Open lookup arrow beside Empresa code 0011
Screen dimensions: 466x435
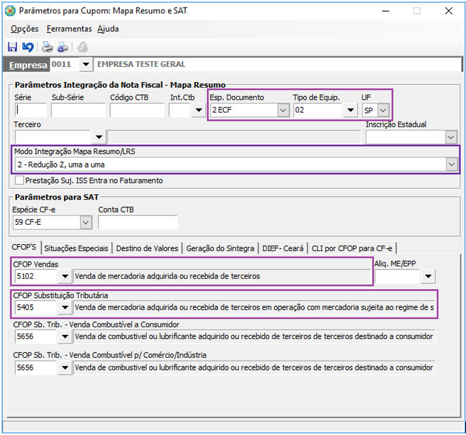(86, 64)
